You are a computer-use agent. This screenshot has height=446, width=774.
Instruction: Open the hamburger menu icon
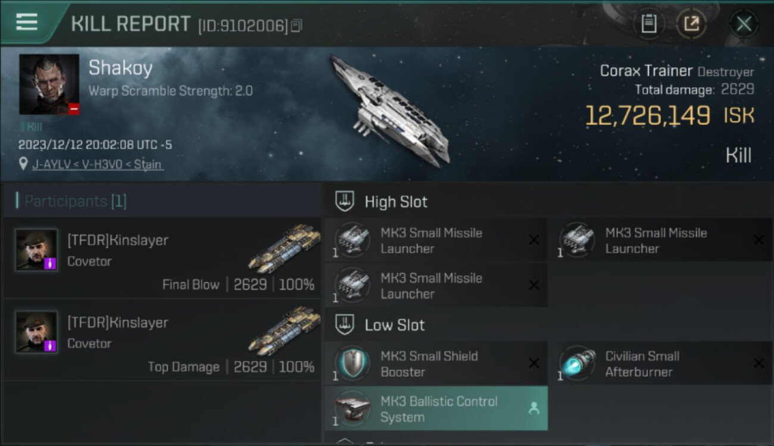click(27, 22)
